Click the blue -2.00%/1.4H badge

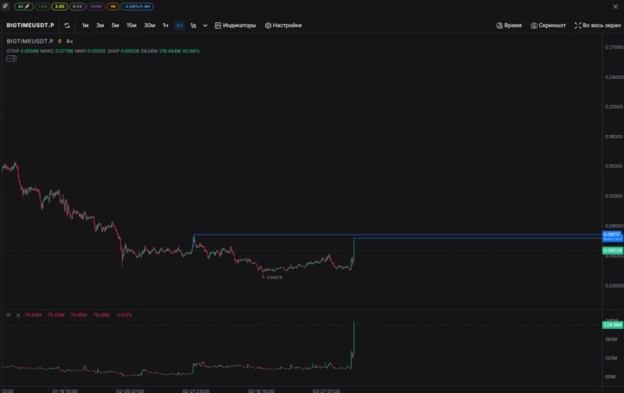click(142, 7)
